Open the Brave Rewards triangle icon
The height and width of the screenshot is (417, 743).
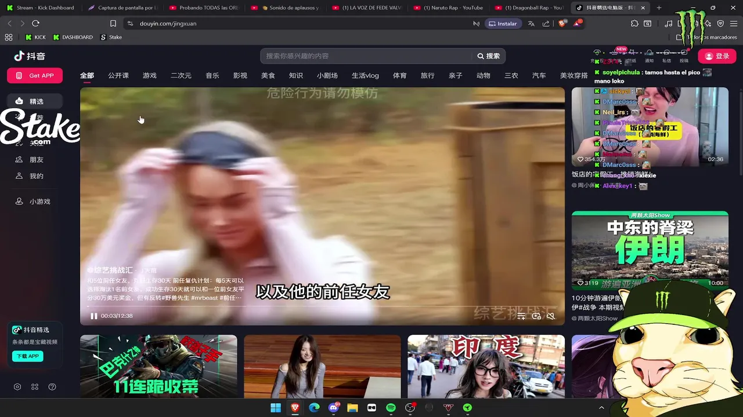pyautogui.click(x=577, y=24)
